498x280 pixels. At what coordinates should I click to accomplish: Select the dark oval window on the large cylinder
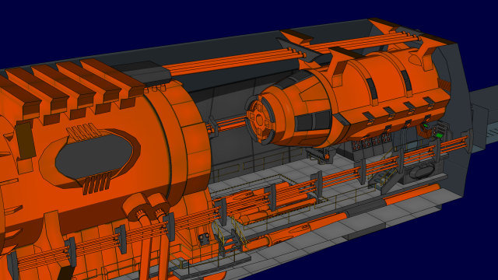(93, 156)
